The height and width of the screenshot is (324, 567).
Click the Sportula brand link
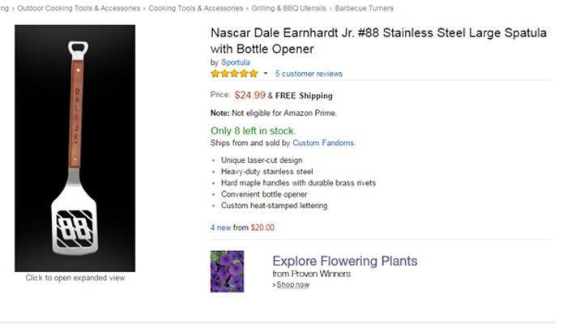pyautogui.click(x=236, y=62)
